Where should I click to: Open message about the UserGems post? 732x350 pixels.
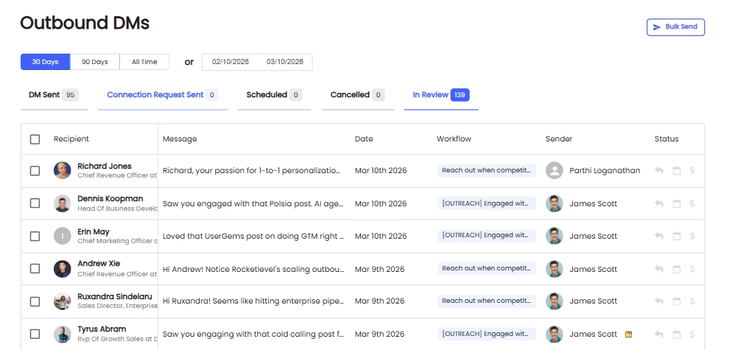pos(253,236)
